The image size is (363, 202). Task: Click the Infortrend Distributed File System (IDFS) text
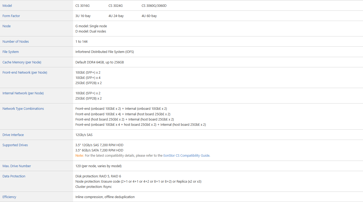pyautogui.click(x=105, y=52)
